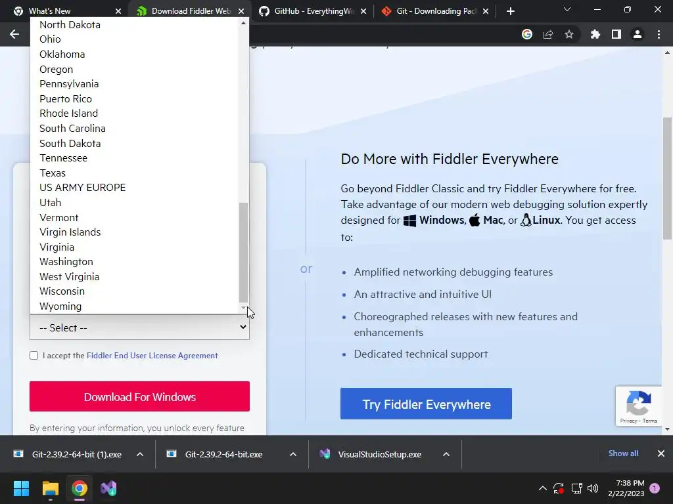
Task: Click the state list scrollbar thumb
Action: click(243, 253)
